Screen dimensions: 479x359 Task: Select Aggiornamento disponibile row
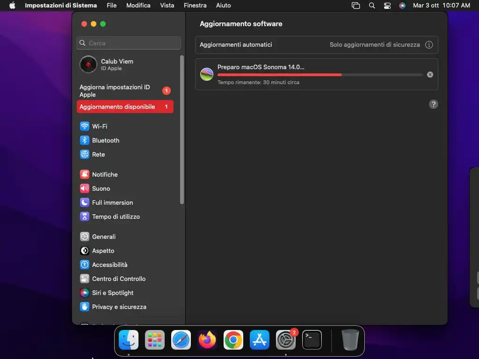click(x=125, y=107)
